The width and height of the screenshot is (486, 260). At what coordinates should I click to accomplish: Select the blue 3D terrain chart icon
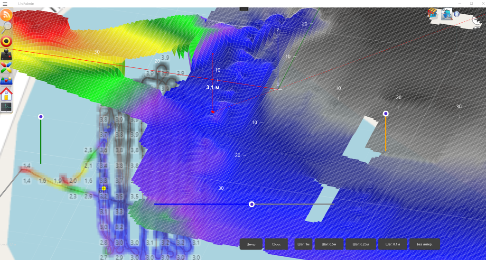click(x=6, y=80)
